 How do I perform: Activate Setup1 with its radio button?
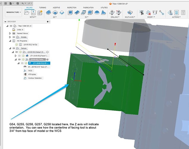pos(48,52)
